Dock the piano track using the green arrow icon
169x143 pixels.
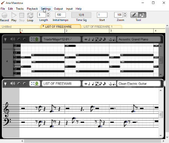[x=36, y=39]
